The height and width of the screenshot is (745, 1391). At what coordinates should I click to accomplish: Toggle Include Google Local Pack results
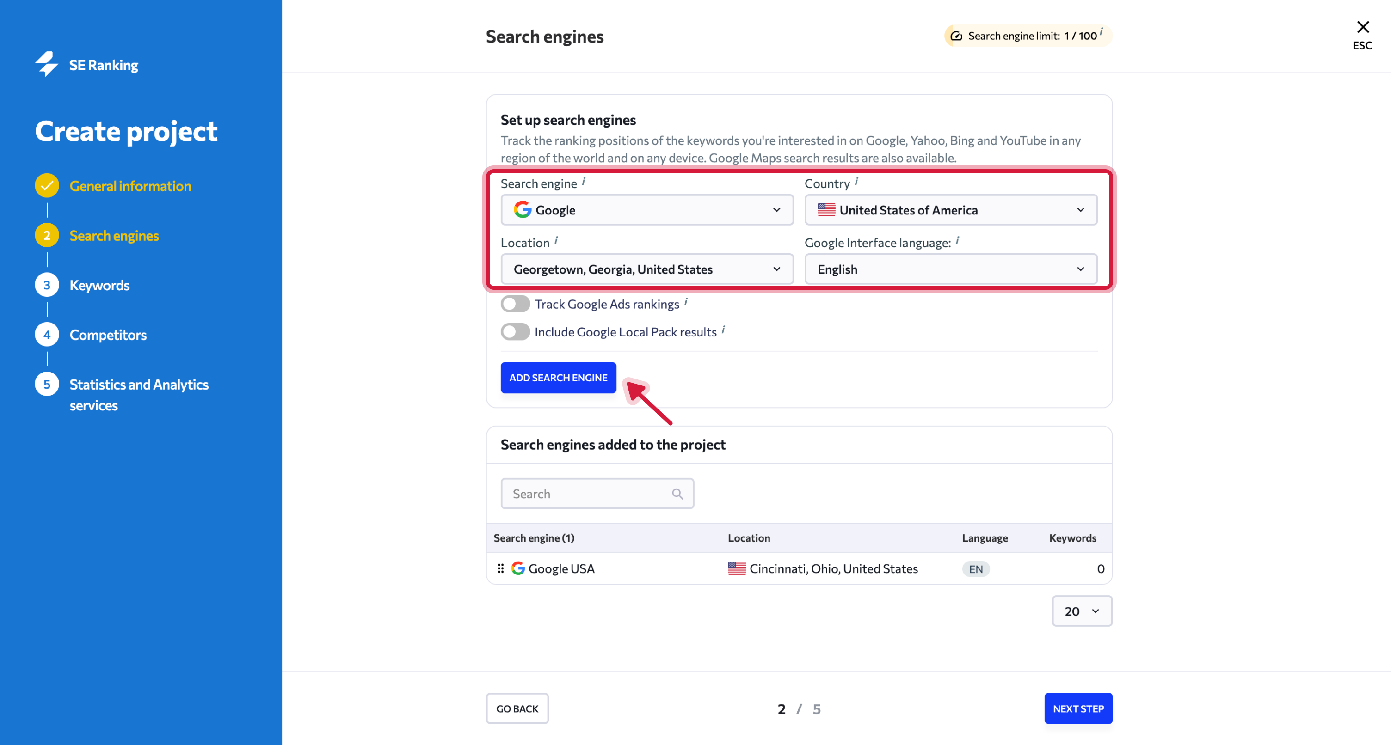(x=515, y=331)
